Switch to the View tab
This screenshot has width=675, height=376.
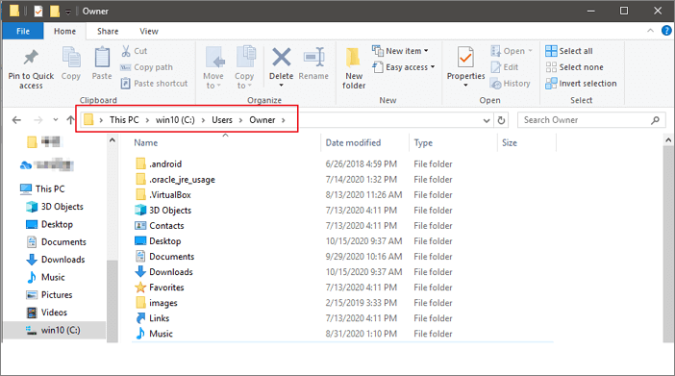(x=149, y=31)
